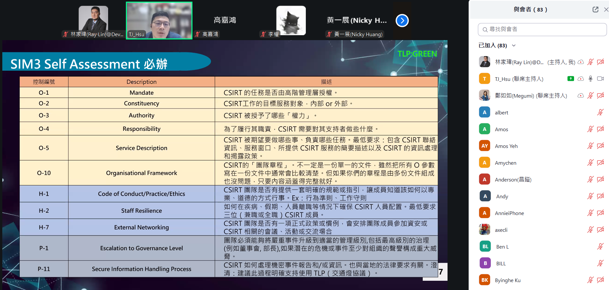Click the search participants field
The height and width of the screenshot is (290, 609).
542,30
